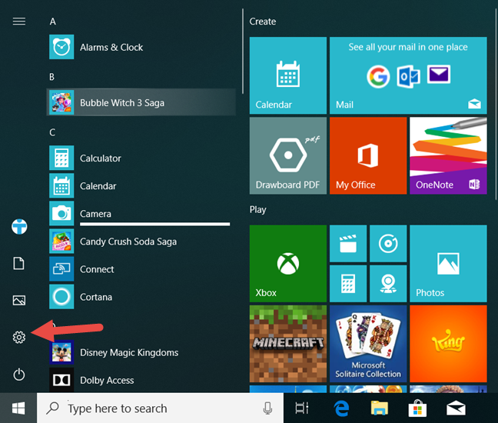Jump to letter A app group

[x=53, y=22]
